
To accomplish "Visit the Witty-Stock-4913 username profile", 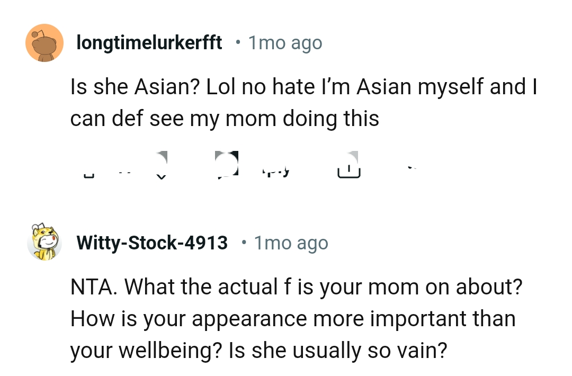I will click(152, 243).
